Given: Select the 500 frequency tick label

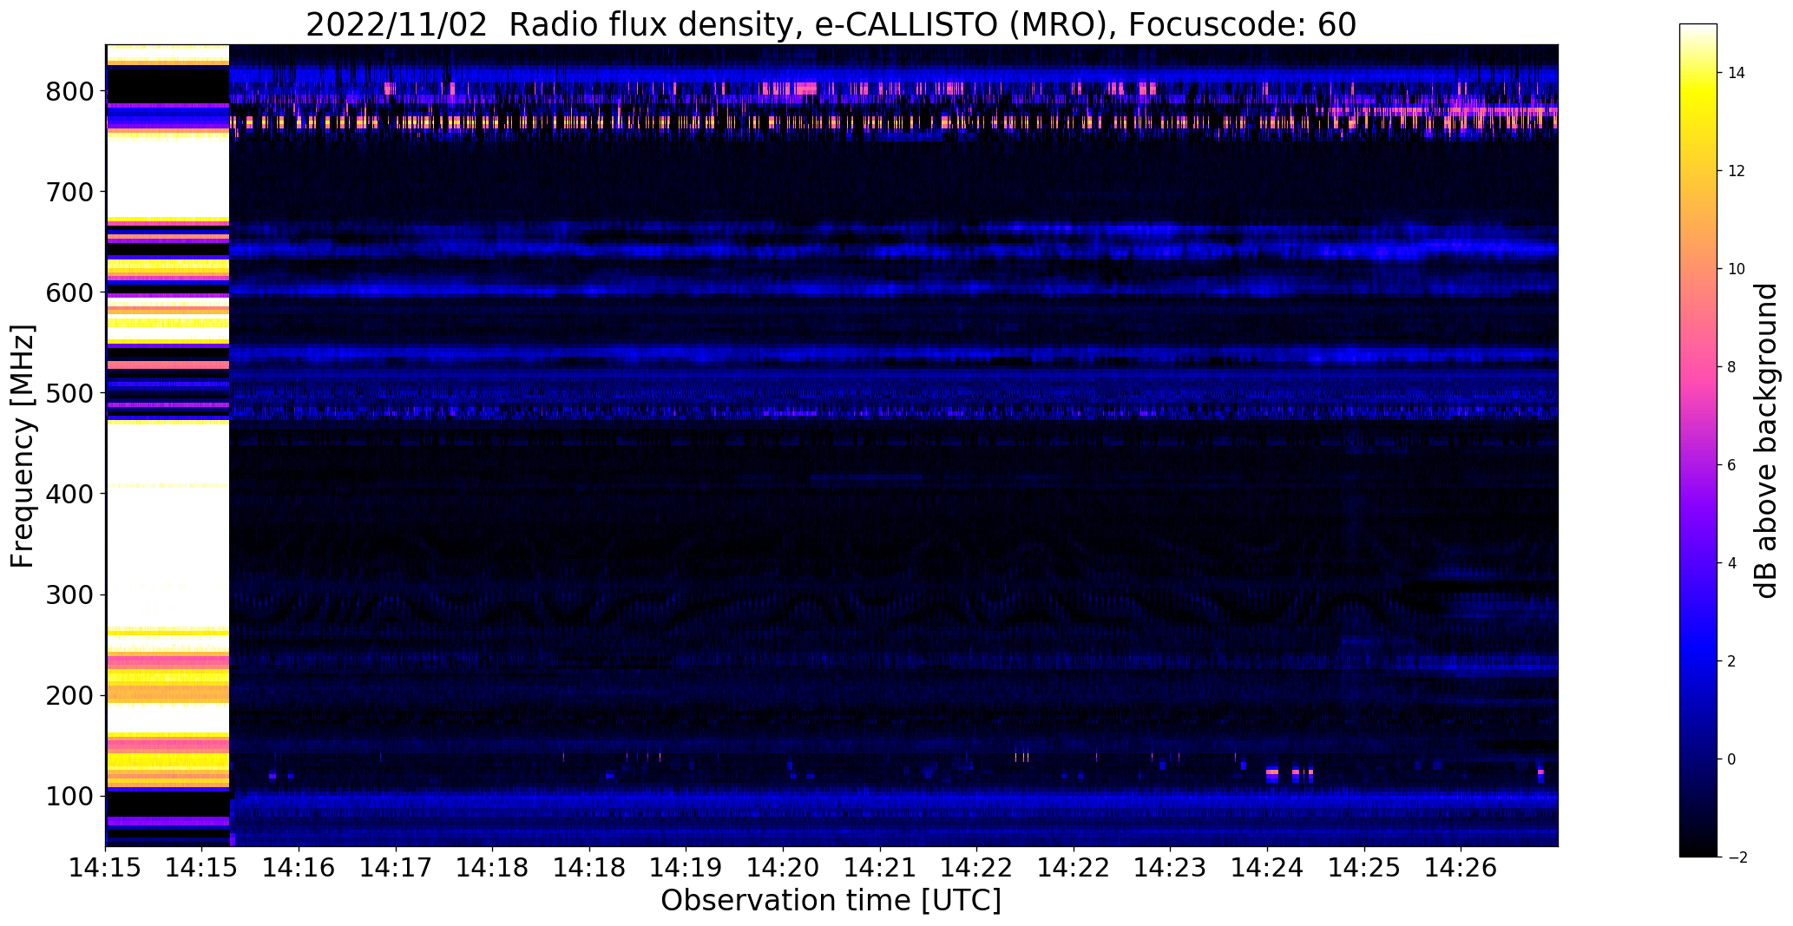Looking at the screenshot, I should point(69,393).
